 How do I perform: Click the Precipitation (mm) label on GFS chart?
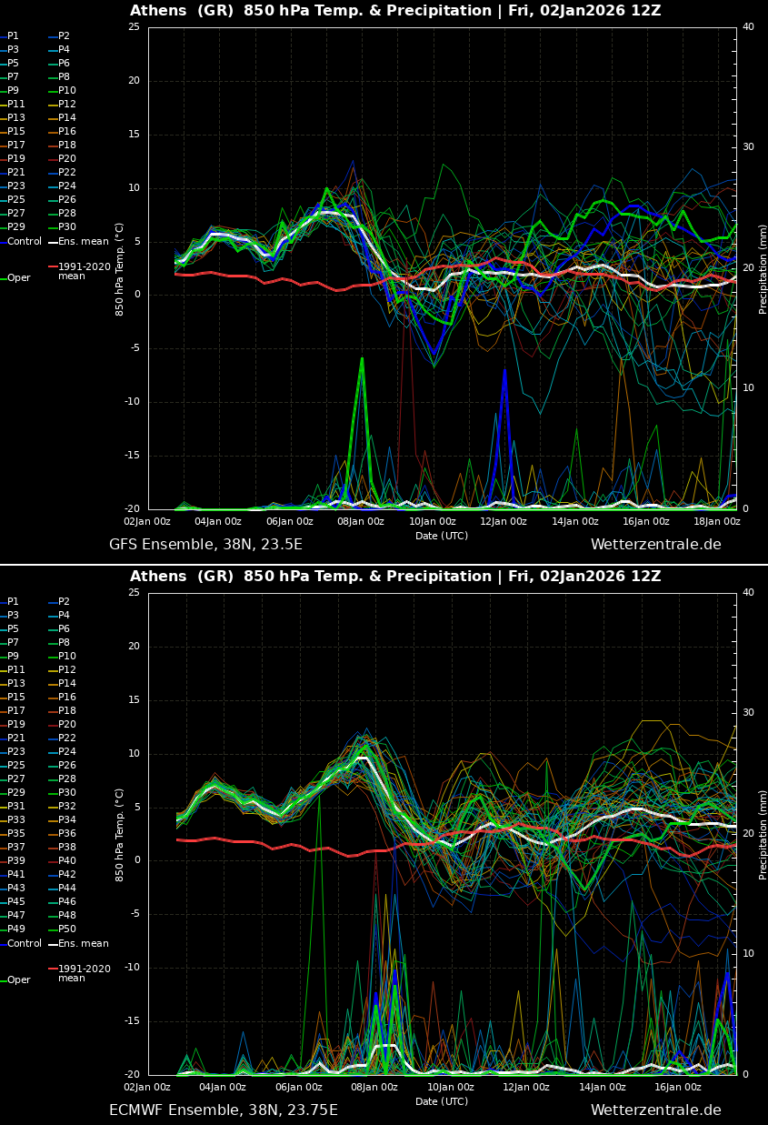(763, 269)
